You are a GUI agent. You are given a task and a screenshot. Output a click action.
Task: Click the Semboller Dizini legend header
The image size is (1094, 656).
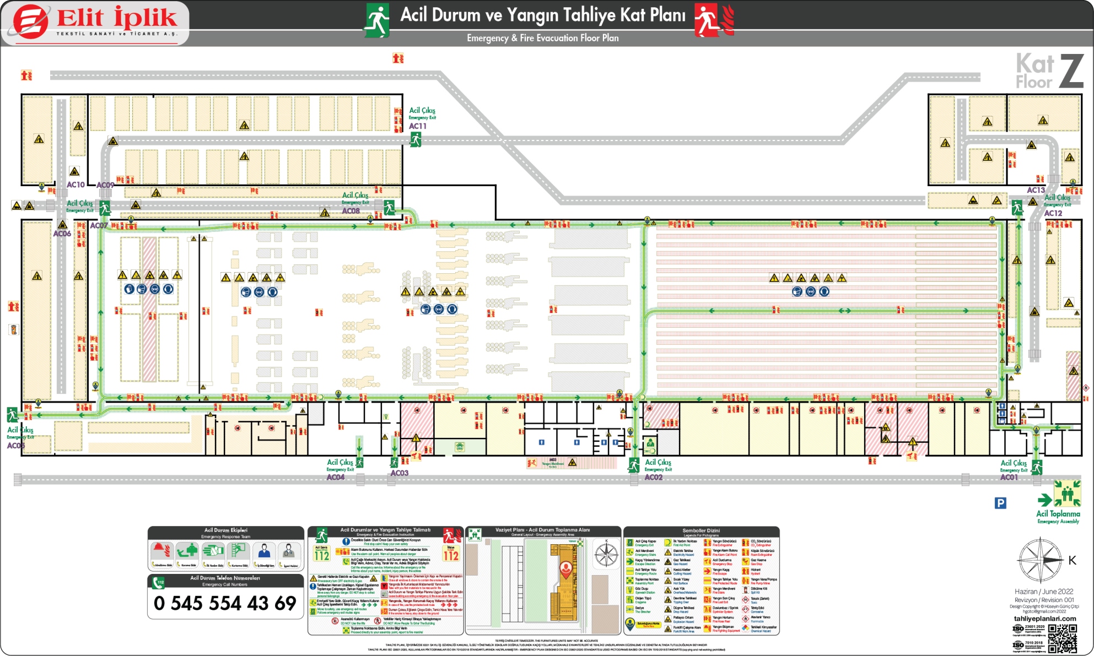(x=700, y=530)
